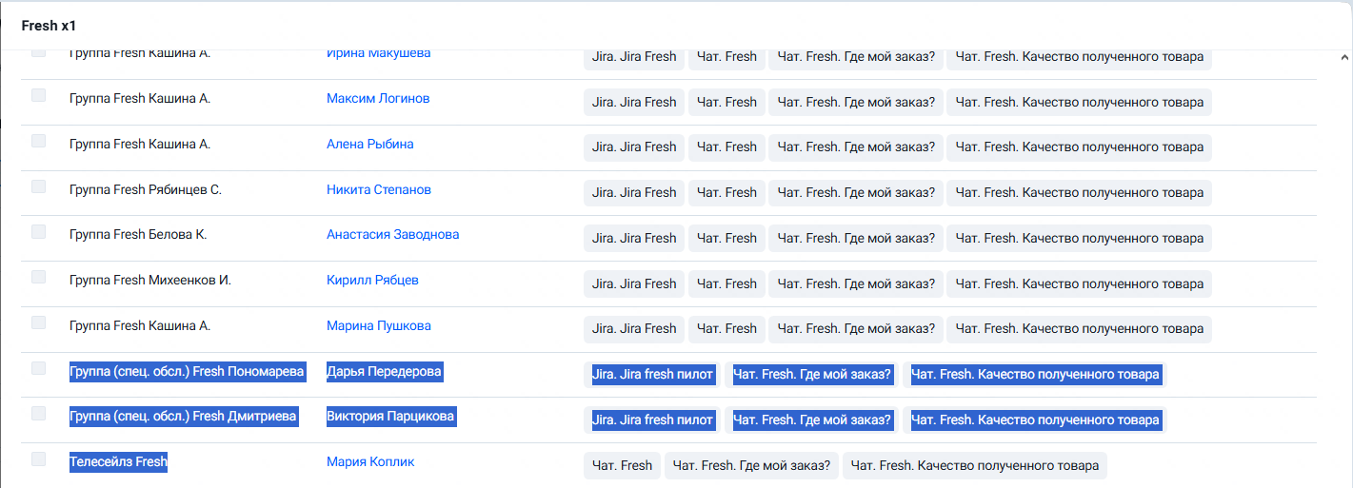Open Анастасия Заводнова link
Screen dimensions: 1353x488
[x=392, y=234]
